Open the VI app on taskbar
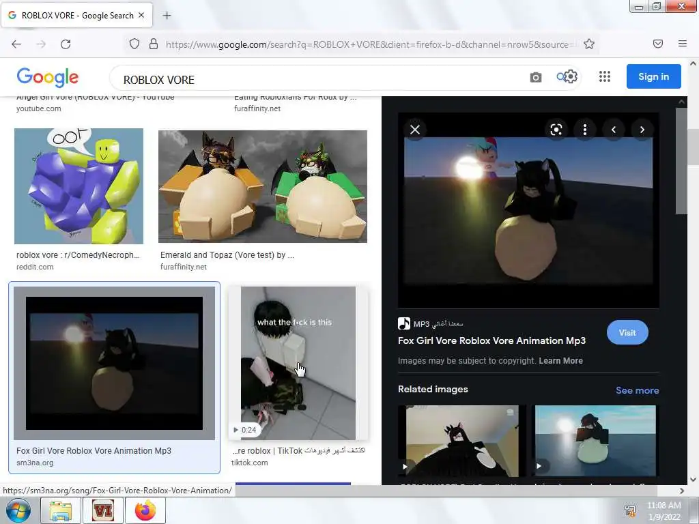 tap(102, 510)
